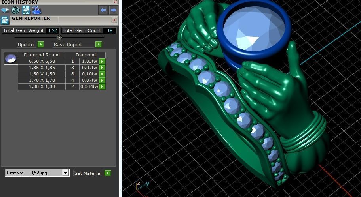Viewport: 361px width, 197px height.
Task: Click the Gem Reporter icon in Icon History
Action: click(x=26, y=10)
